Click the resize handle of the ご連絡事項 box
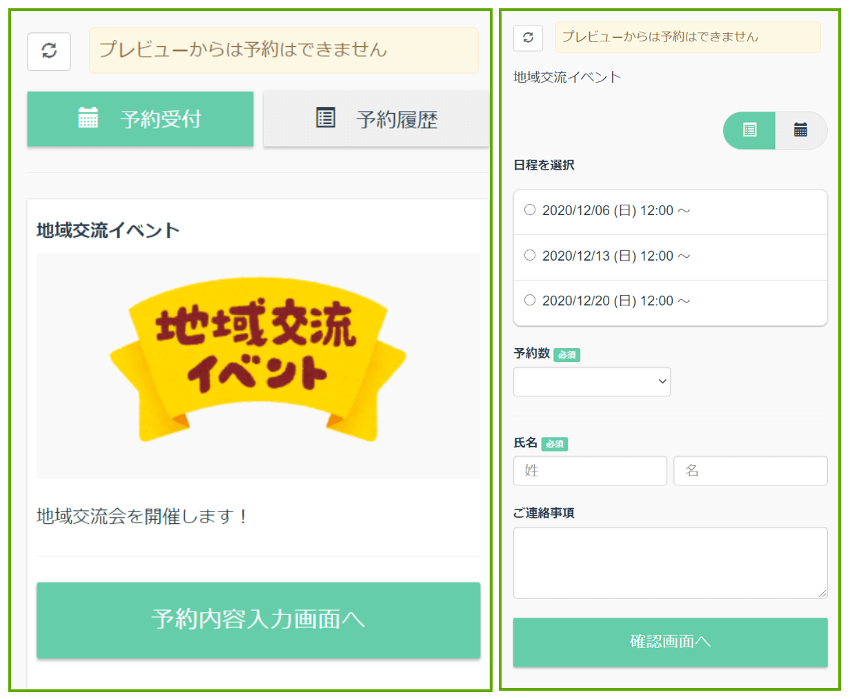Viewport: 850px width, 699px height. pyautogui.click(x=822, y=594)
